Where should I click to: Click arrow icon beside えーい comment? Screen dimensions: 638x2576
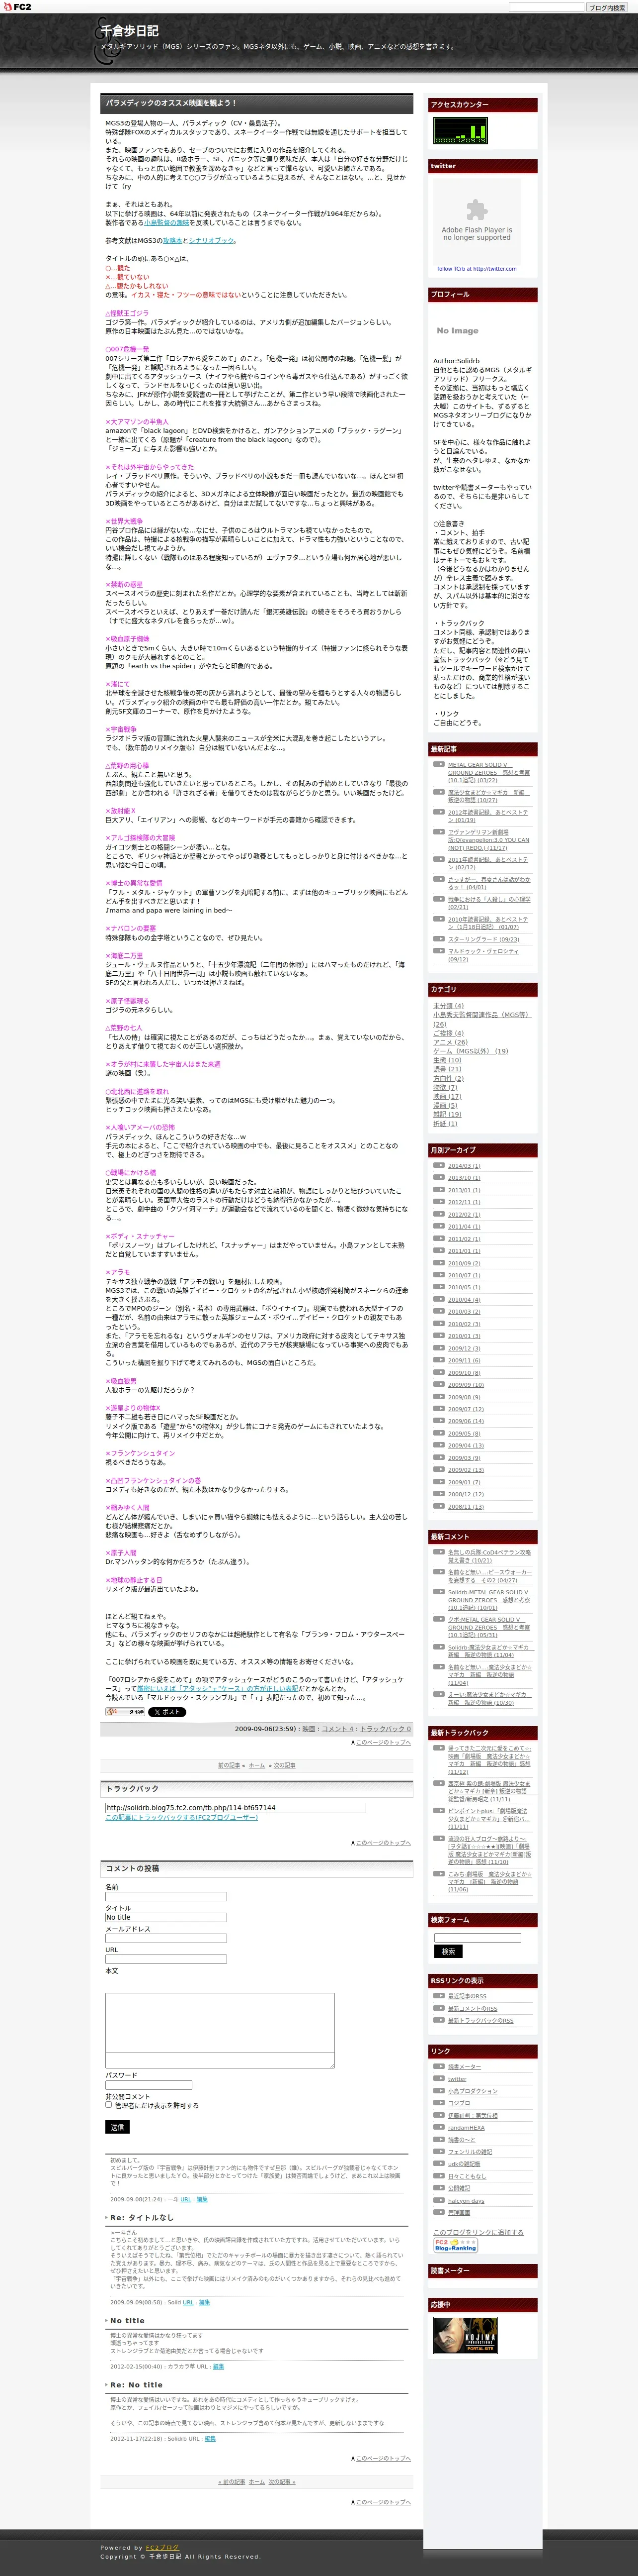pyautogui.click(x=438, y=1694)
